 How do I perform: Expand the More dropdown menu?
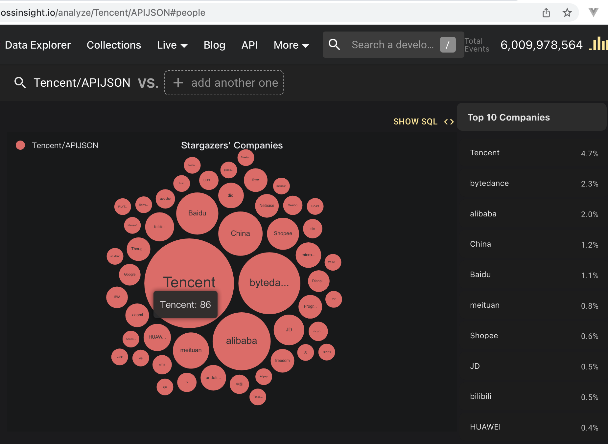point(292,45)
